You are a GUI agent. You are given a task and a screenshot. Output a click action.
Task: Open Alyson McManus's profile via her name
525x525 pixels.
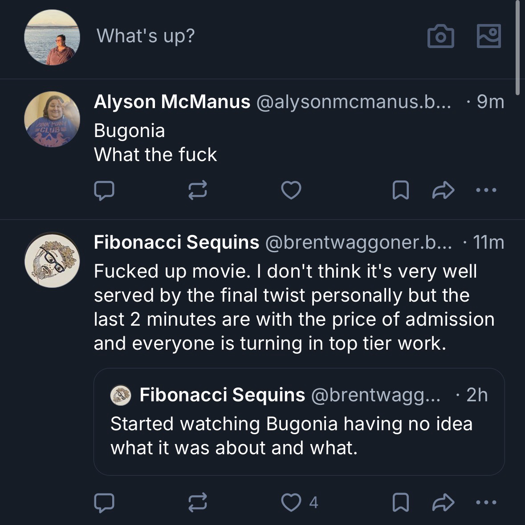click(x=172, y=102)
